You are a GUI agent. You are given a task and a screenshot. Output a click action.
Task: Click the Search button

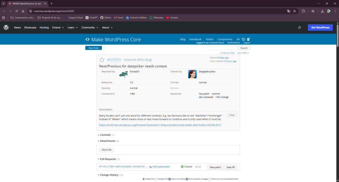(244, 48)
